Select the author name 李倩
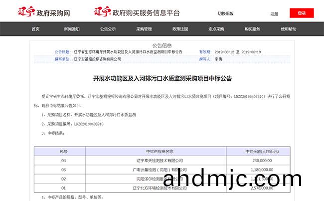The height and width of the screenshot is (201, 324). click(x=218, y=59)
